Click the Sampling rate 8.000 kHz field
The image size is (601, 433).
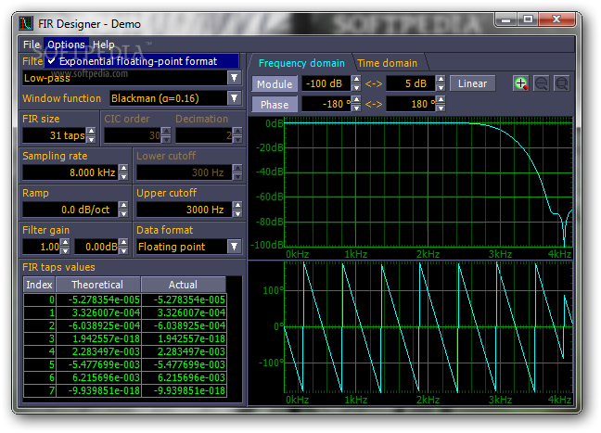[70, 172]
